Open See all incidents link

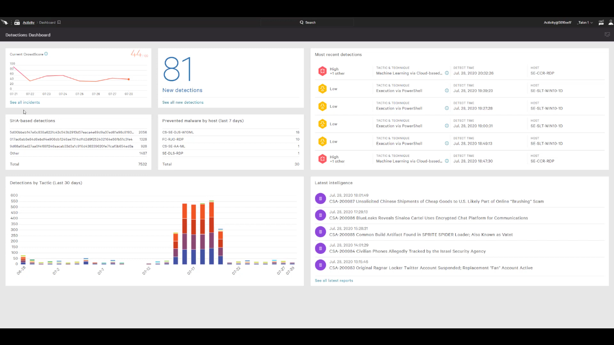pos(25,102)
